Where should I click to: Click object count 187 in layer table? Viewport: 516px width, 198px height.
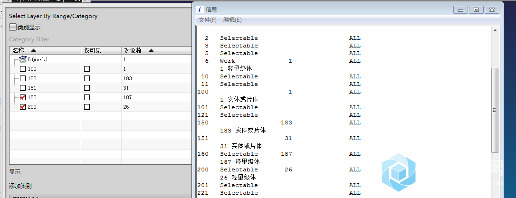pos(128,97)
